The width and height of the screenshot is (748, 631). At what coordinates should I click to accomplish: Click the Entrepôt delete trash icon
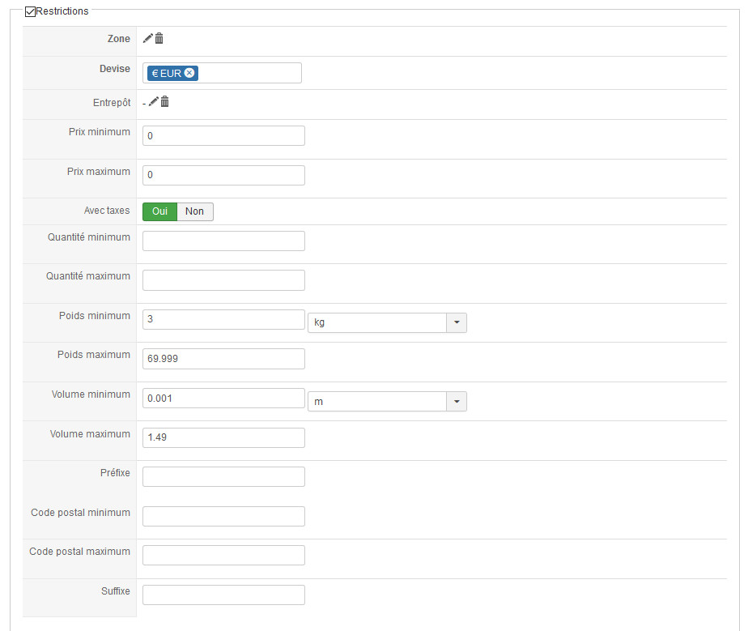(165, 102)
